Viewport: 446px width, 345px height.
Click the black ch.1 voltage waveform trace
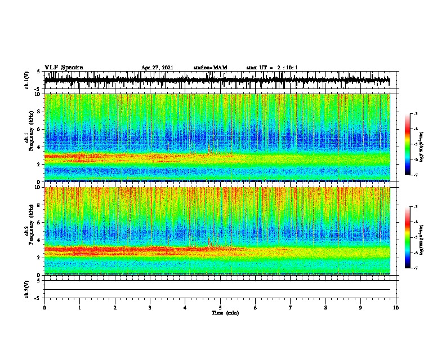coord(217,80)
